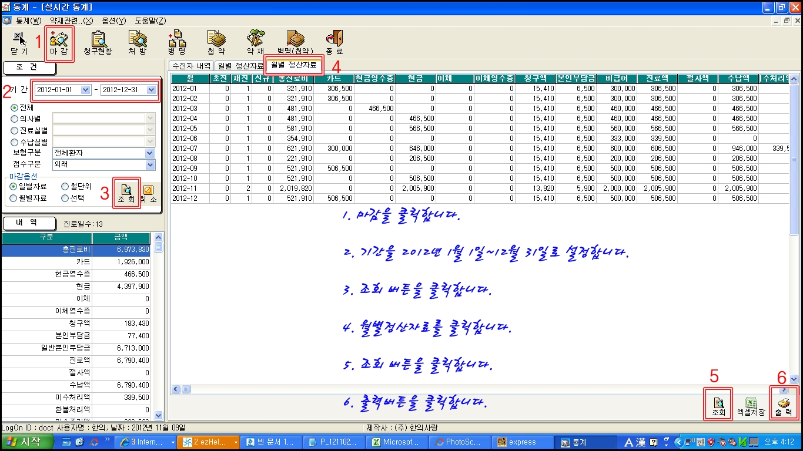Open the 처방 statistics icon

(138, 43)
